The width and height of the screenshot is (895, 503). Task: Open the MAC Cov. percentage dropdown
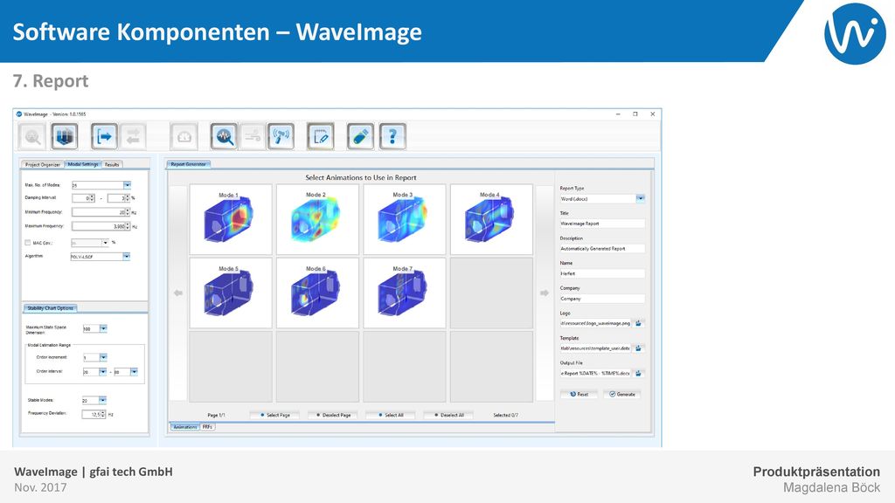point(105,243)
